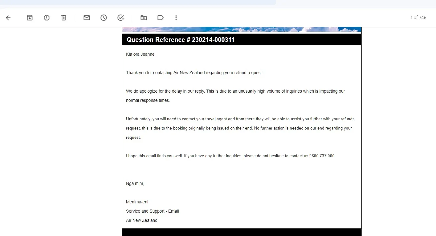The width and height of the screenshot is (436, 236).
Task: Click the "Air New Zealand" signature text
Action: [x=142, y=221]
